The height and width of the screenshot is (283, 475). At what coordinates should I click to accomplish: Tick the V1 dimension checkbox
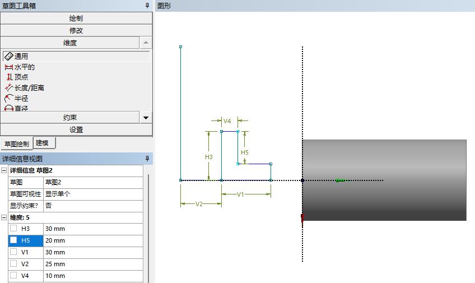(13, 252)
